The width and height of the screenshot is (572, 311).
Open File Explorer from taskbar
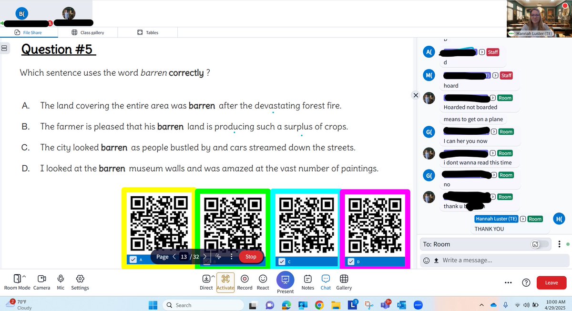tap(336, 305)
